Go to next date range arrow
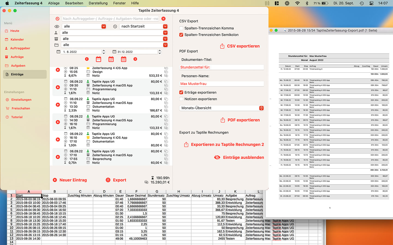 click(x=135, y=59)
